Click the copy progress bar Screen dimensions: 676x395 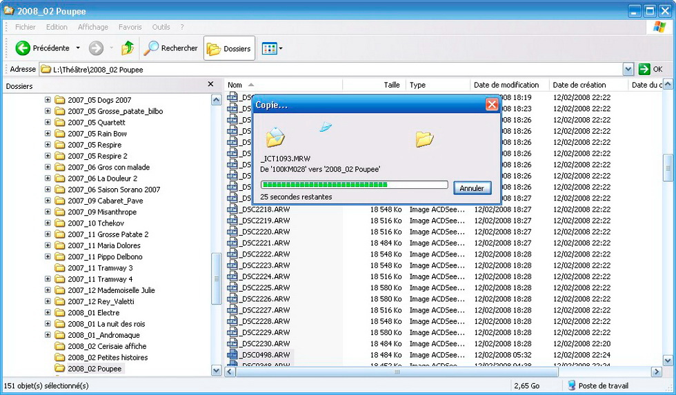(354, 185)
